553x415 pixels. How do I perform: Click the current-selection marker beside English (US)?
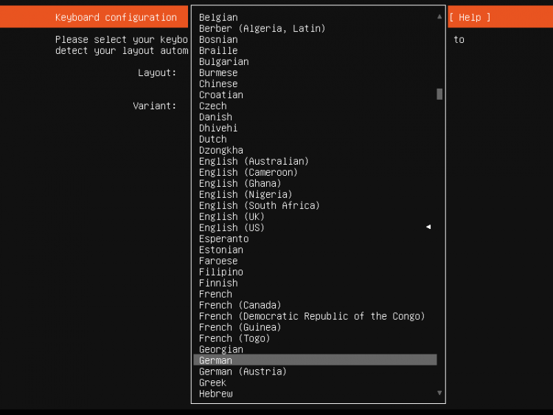pyautogui.click(x=428, y=227)
